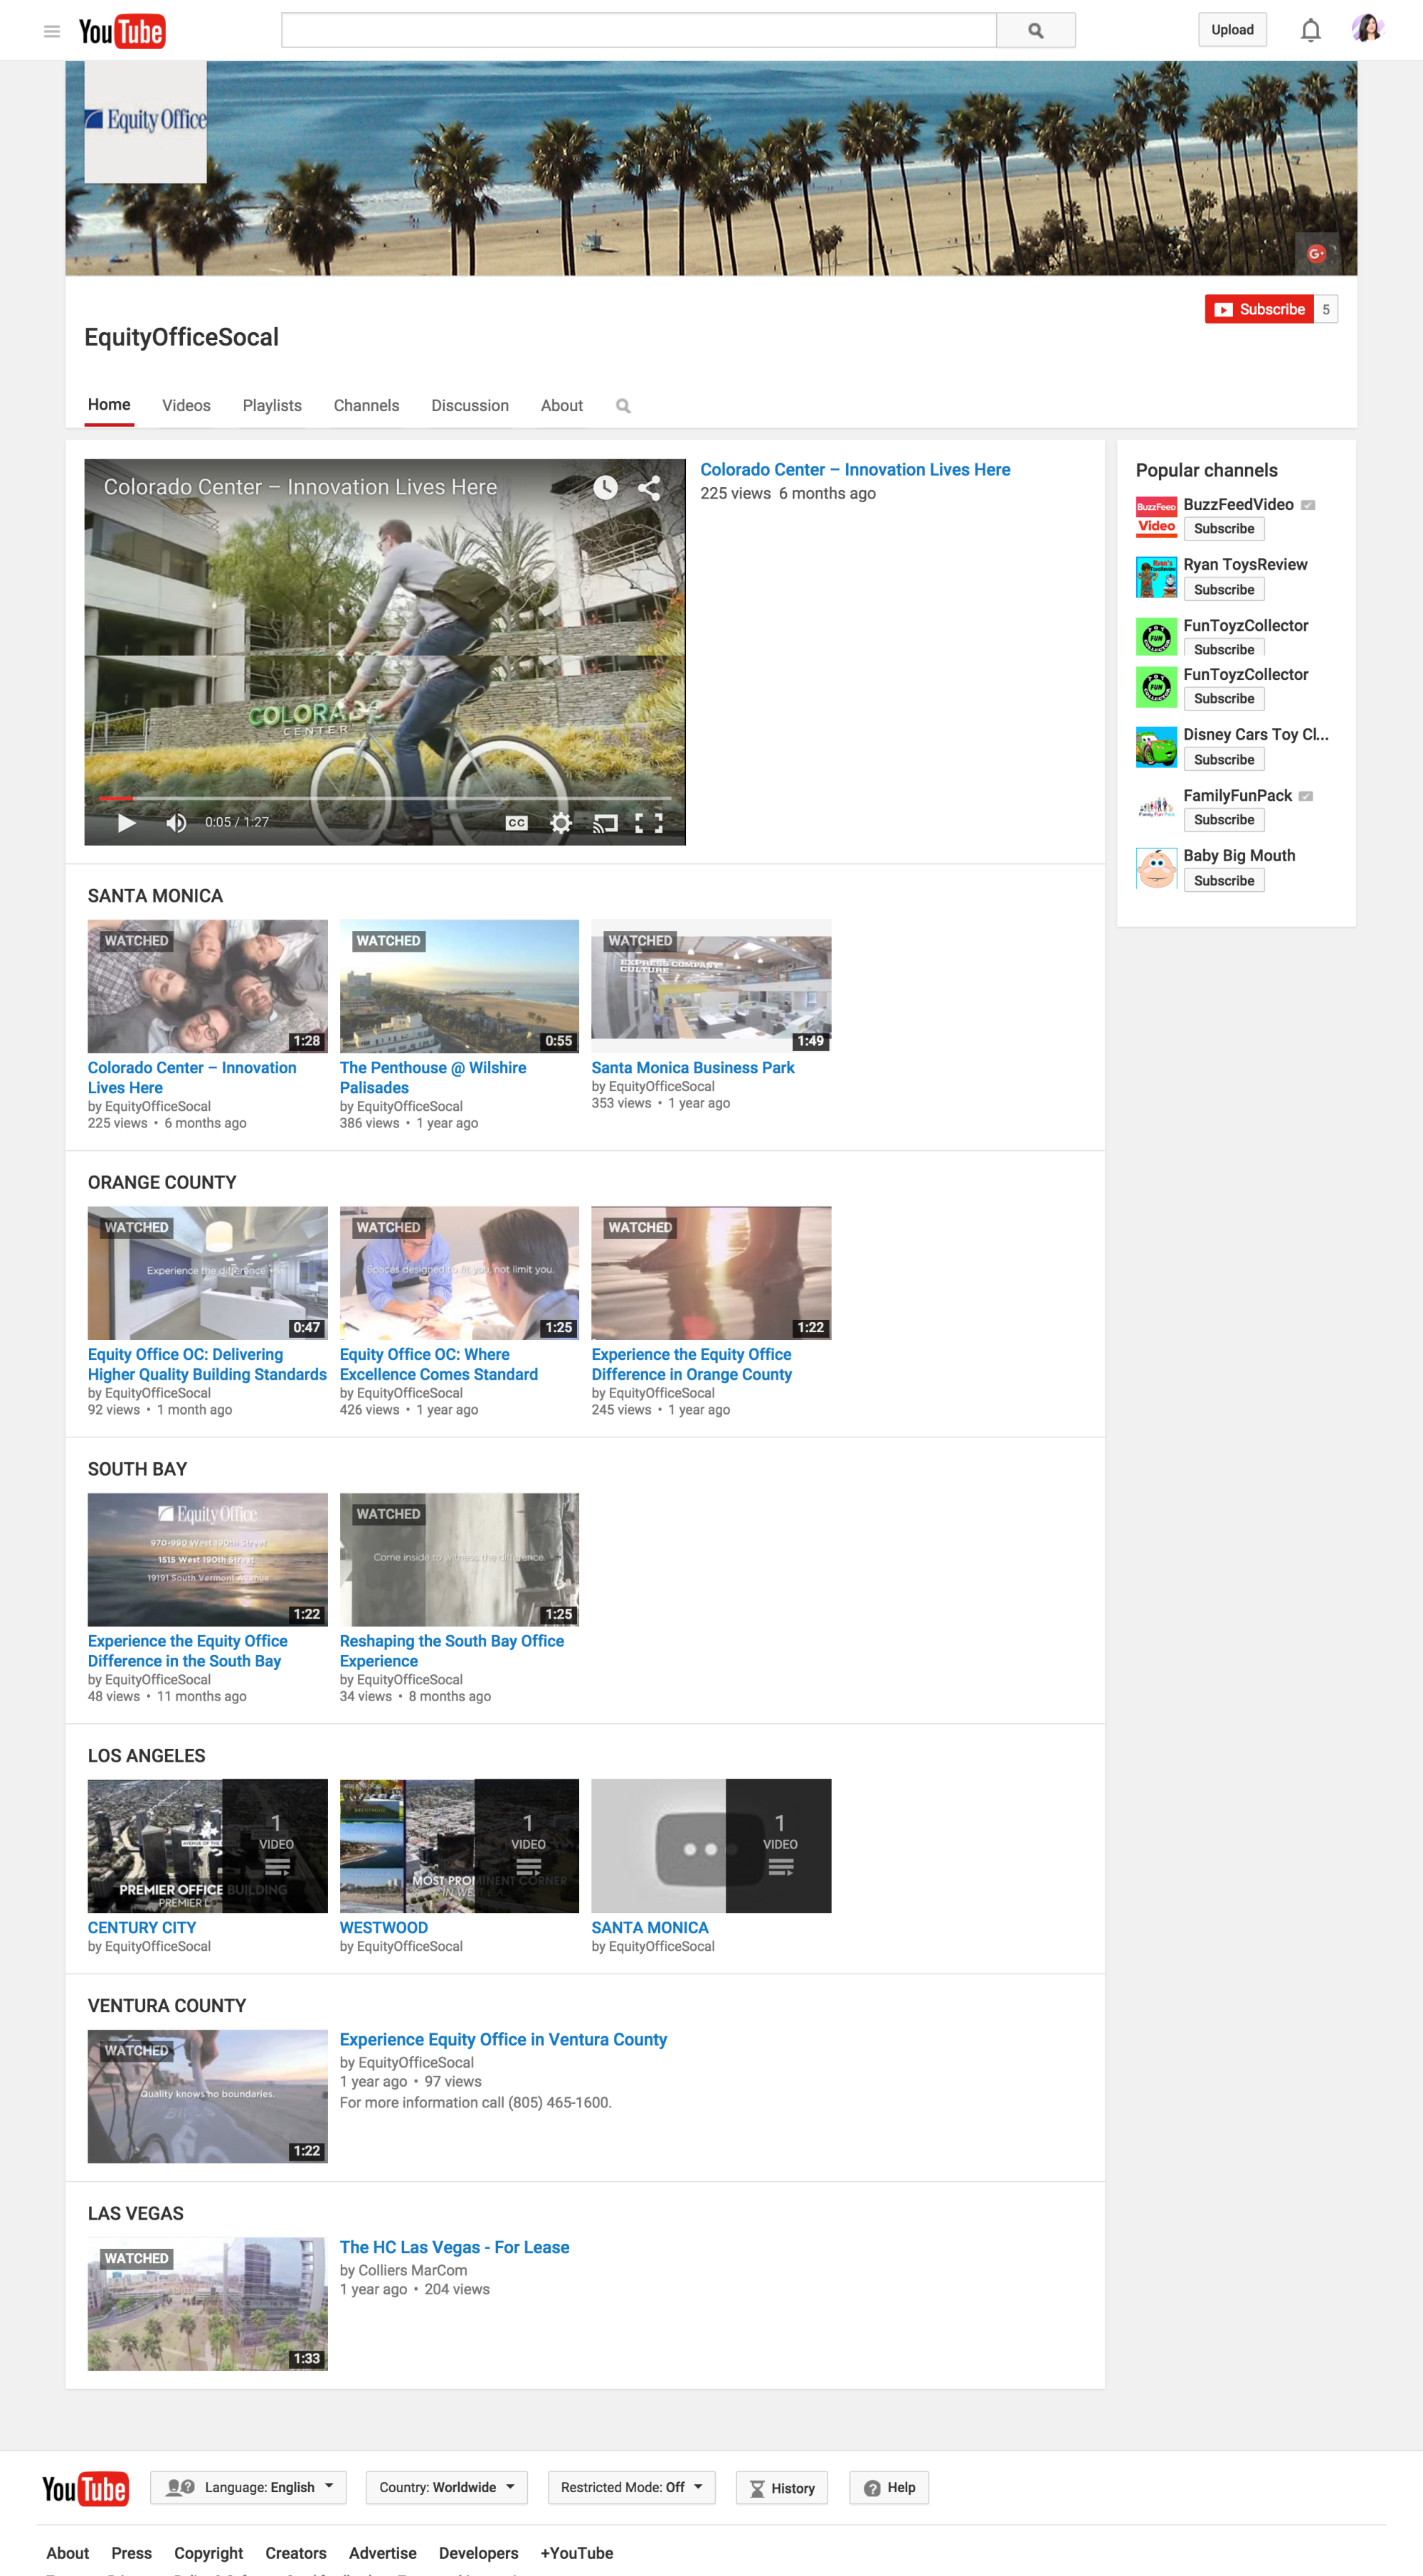Viewport: 1423px width, 2576px height.
Task: Click the Equity Office channel logo
Action: tap(146, 122)
